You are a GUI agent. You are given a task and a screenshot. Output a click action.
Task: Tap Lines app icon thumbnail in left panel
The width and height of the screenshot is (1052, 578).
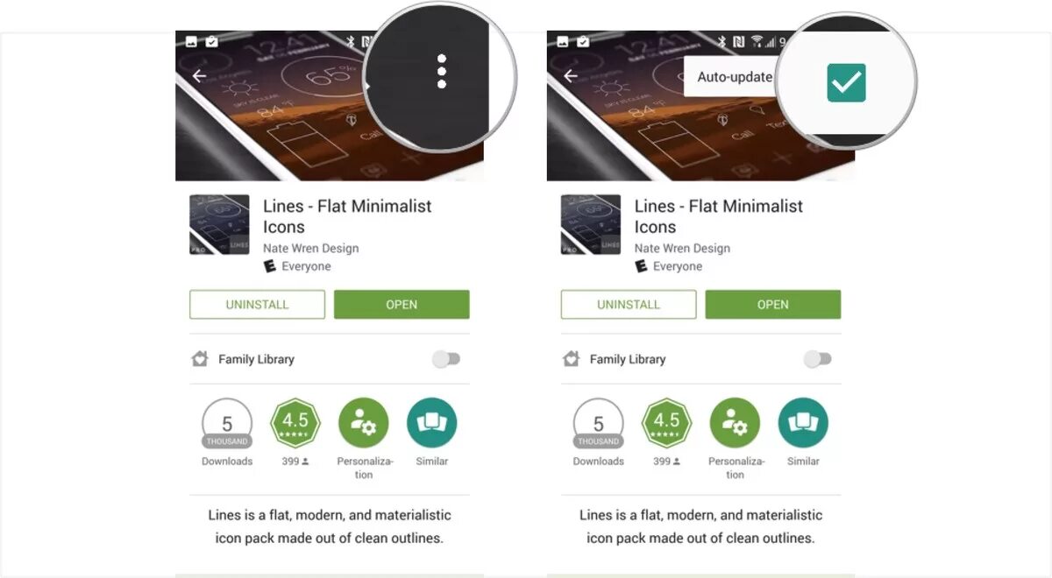click(x=219, y=225)
